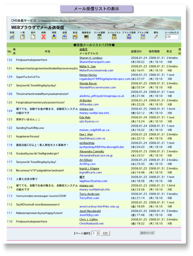Click the IMG 画像表示 icon
The height and width of the screenshot is (256, 193).
click(x=87, y=37)
